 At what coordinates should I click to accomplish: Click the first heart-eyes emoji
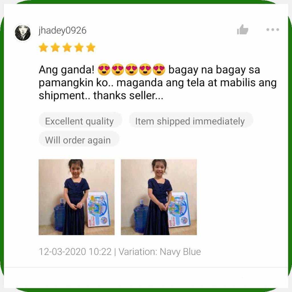tap(104, 70)
